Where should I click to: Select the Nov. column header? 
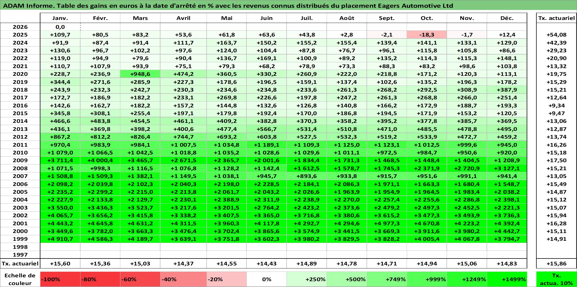pyautogui.click(x=467, y=18)
